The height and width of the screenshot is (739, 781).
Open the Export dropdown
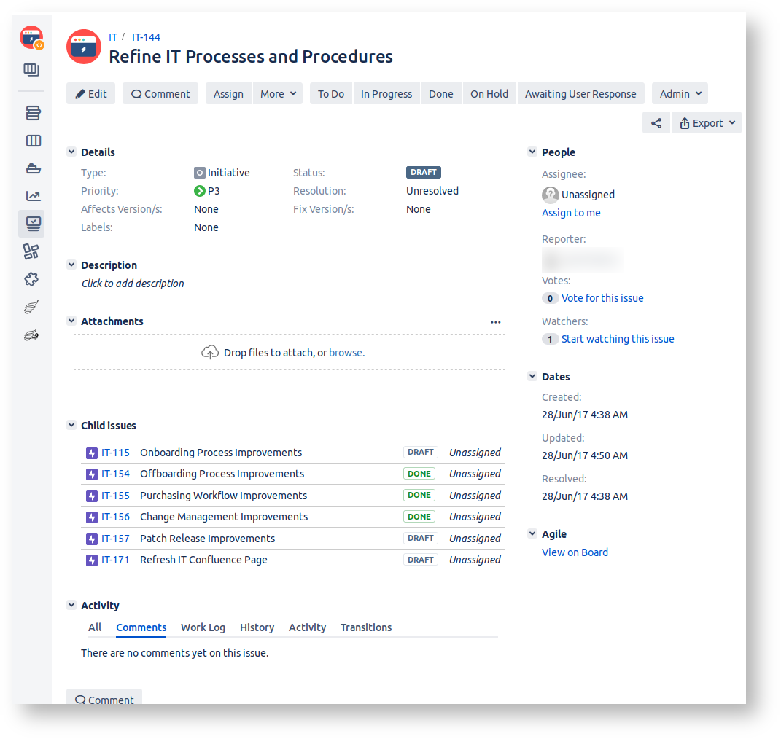coord(706,123)
